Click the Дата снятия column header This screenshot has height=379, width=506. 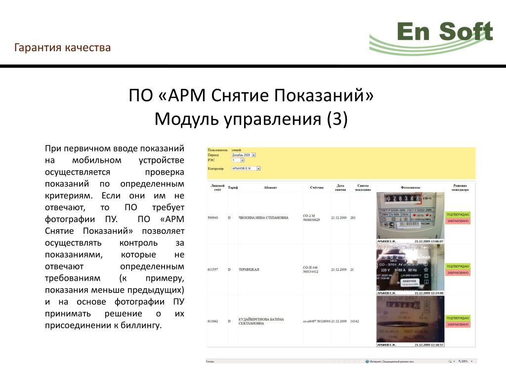[340, 188]
